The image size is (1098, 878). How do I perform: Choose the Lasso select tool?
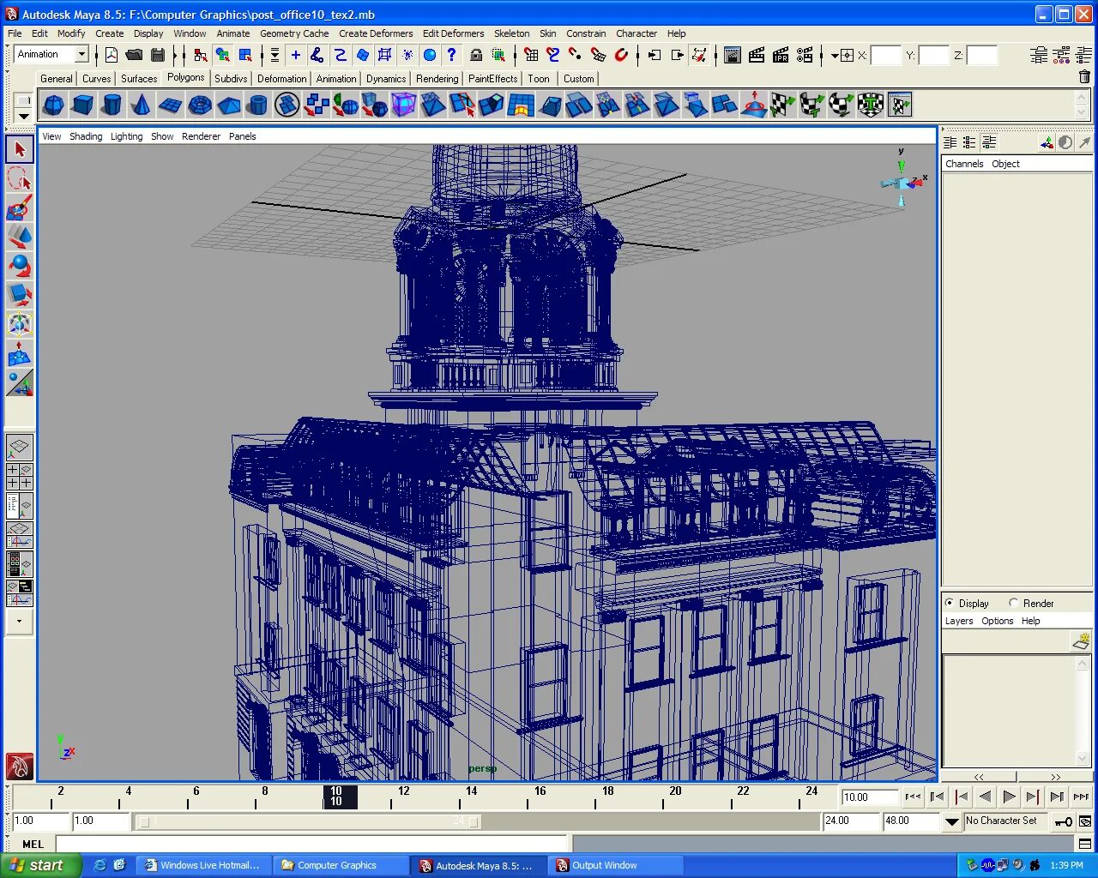point(20,178)
